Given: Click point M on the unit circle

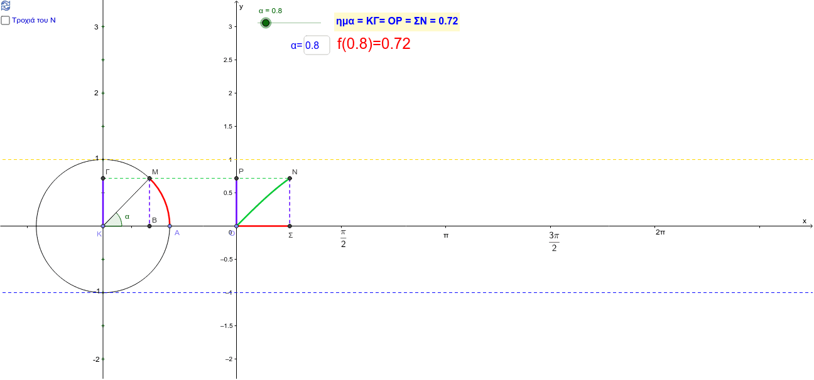Looking at the screenshot, I should point(149,179).
